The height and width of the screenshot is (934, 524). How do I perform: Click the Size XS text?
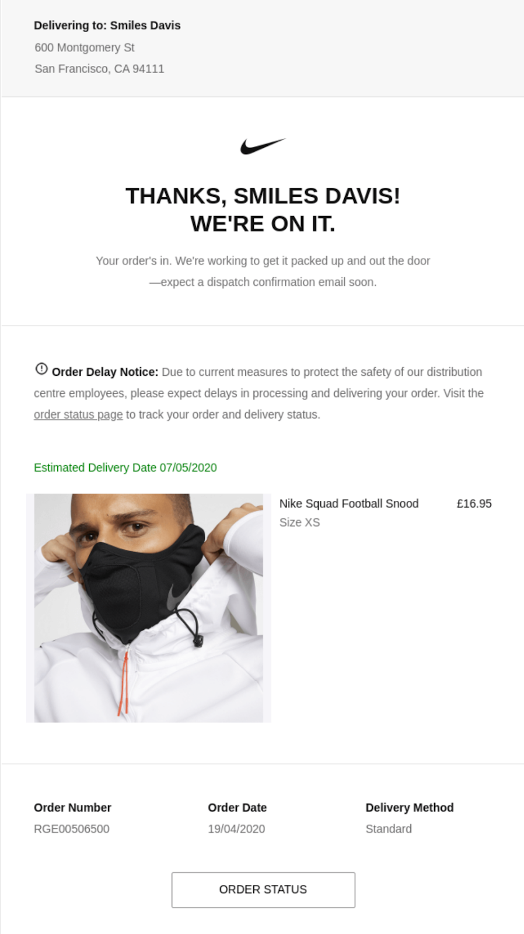pos(299,522)
